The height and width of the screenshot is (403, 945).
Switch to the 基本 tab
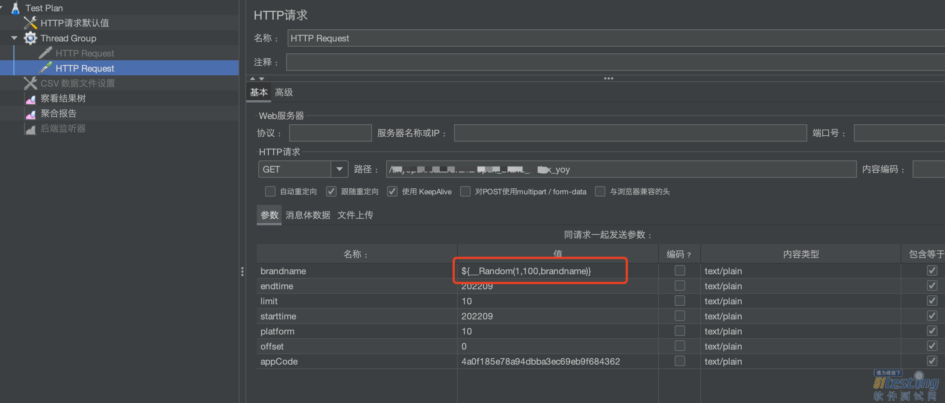click(259, 92)
